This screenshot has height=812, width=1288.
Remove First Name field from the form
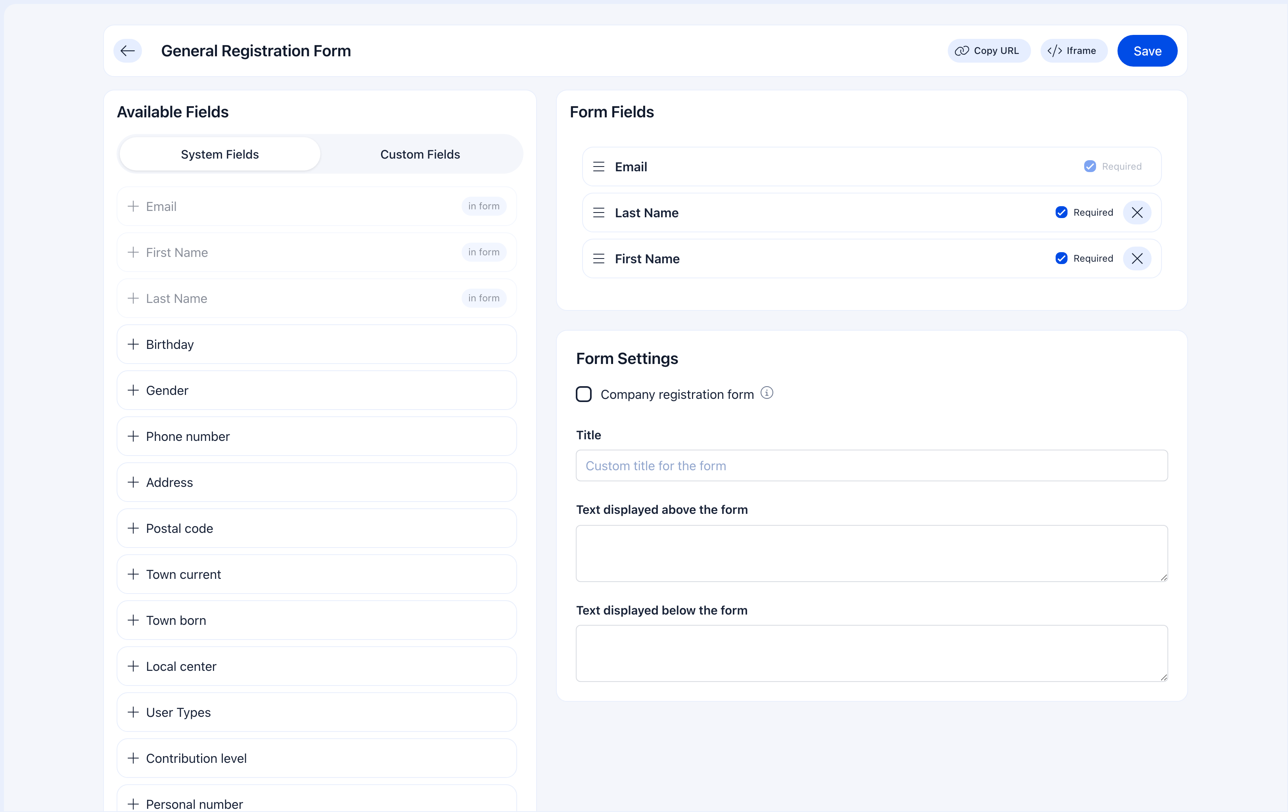[1138, 259]
